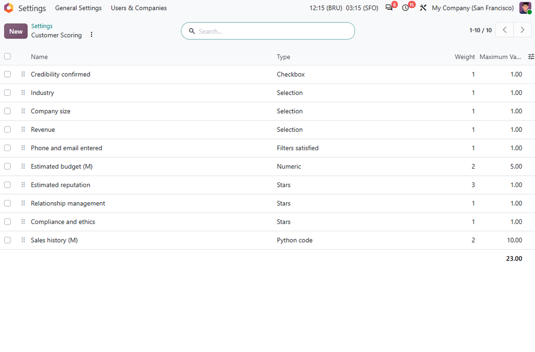Viewport: 535px width, 352px height.
Task: Click the New button
Action: click(x=16, y=31)
